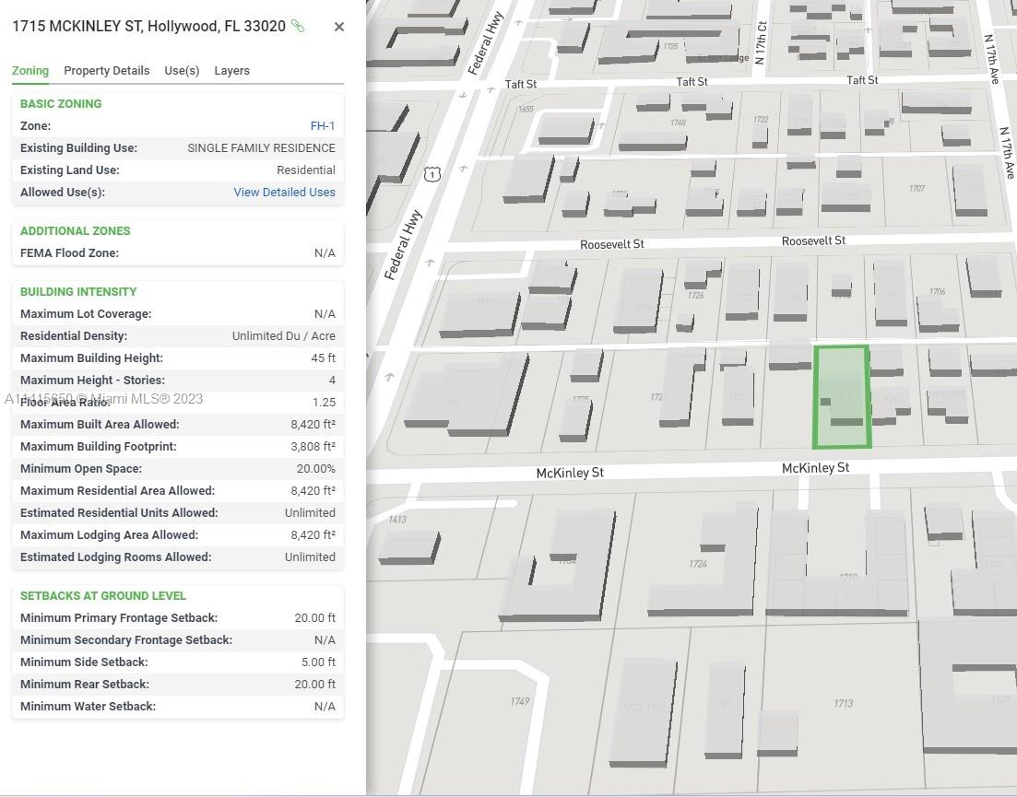Click the N 17th Ct street label
The height and width of the screenshot is (797, 1017).
click(761, 42)
